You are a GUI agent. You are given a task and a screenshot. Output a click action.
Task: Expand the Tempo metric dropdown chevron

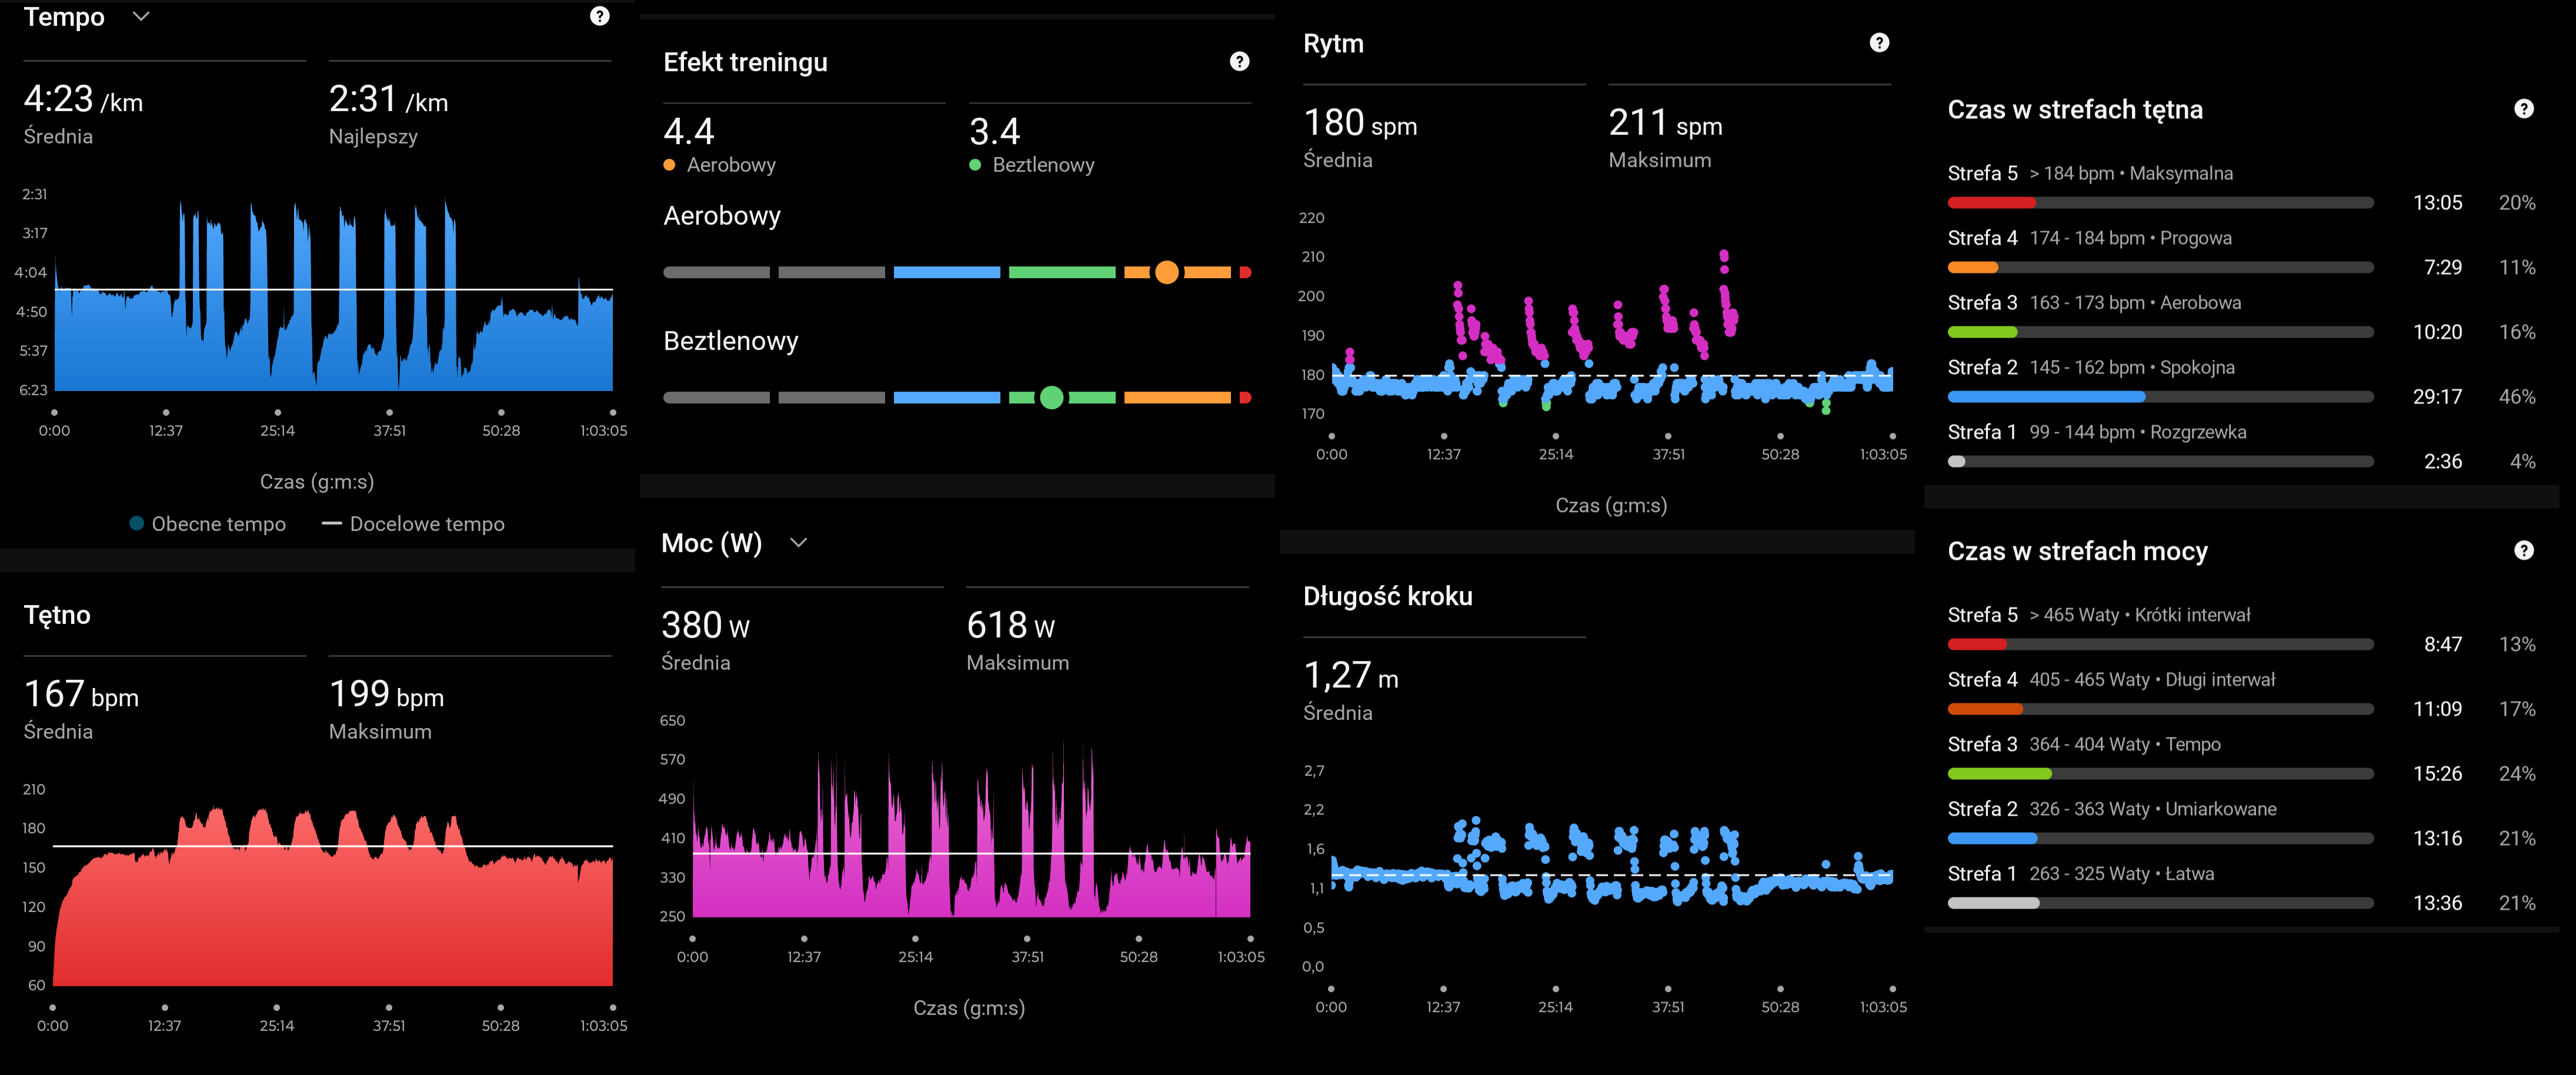pos(141,16)
